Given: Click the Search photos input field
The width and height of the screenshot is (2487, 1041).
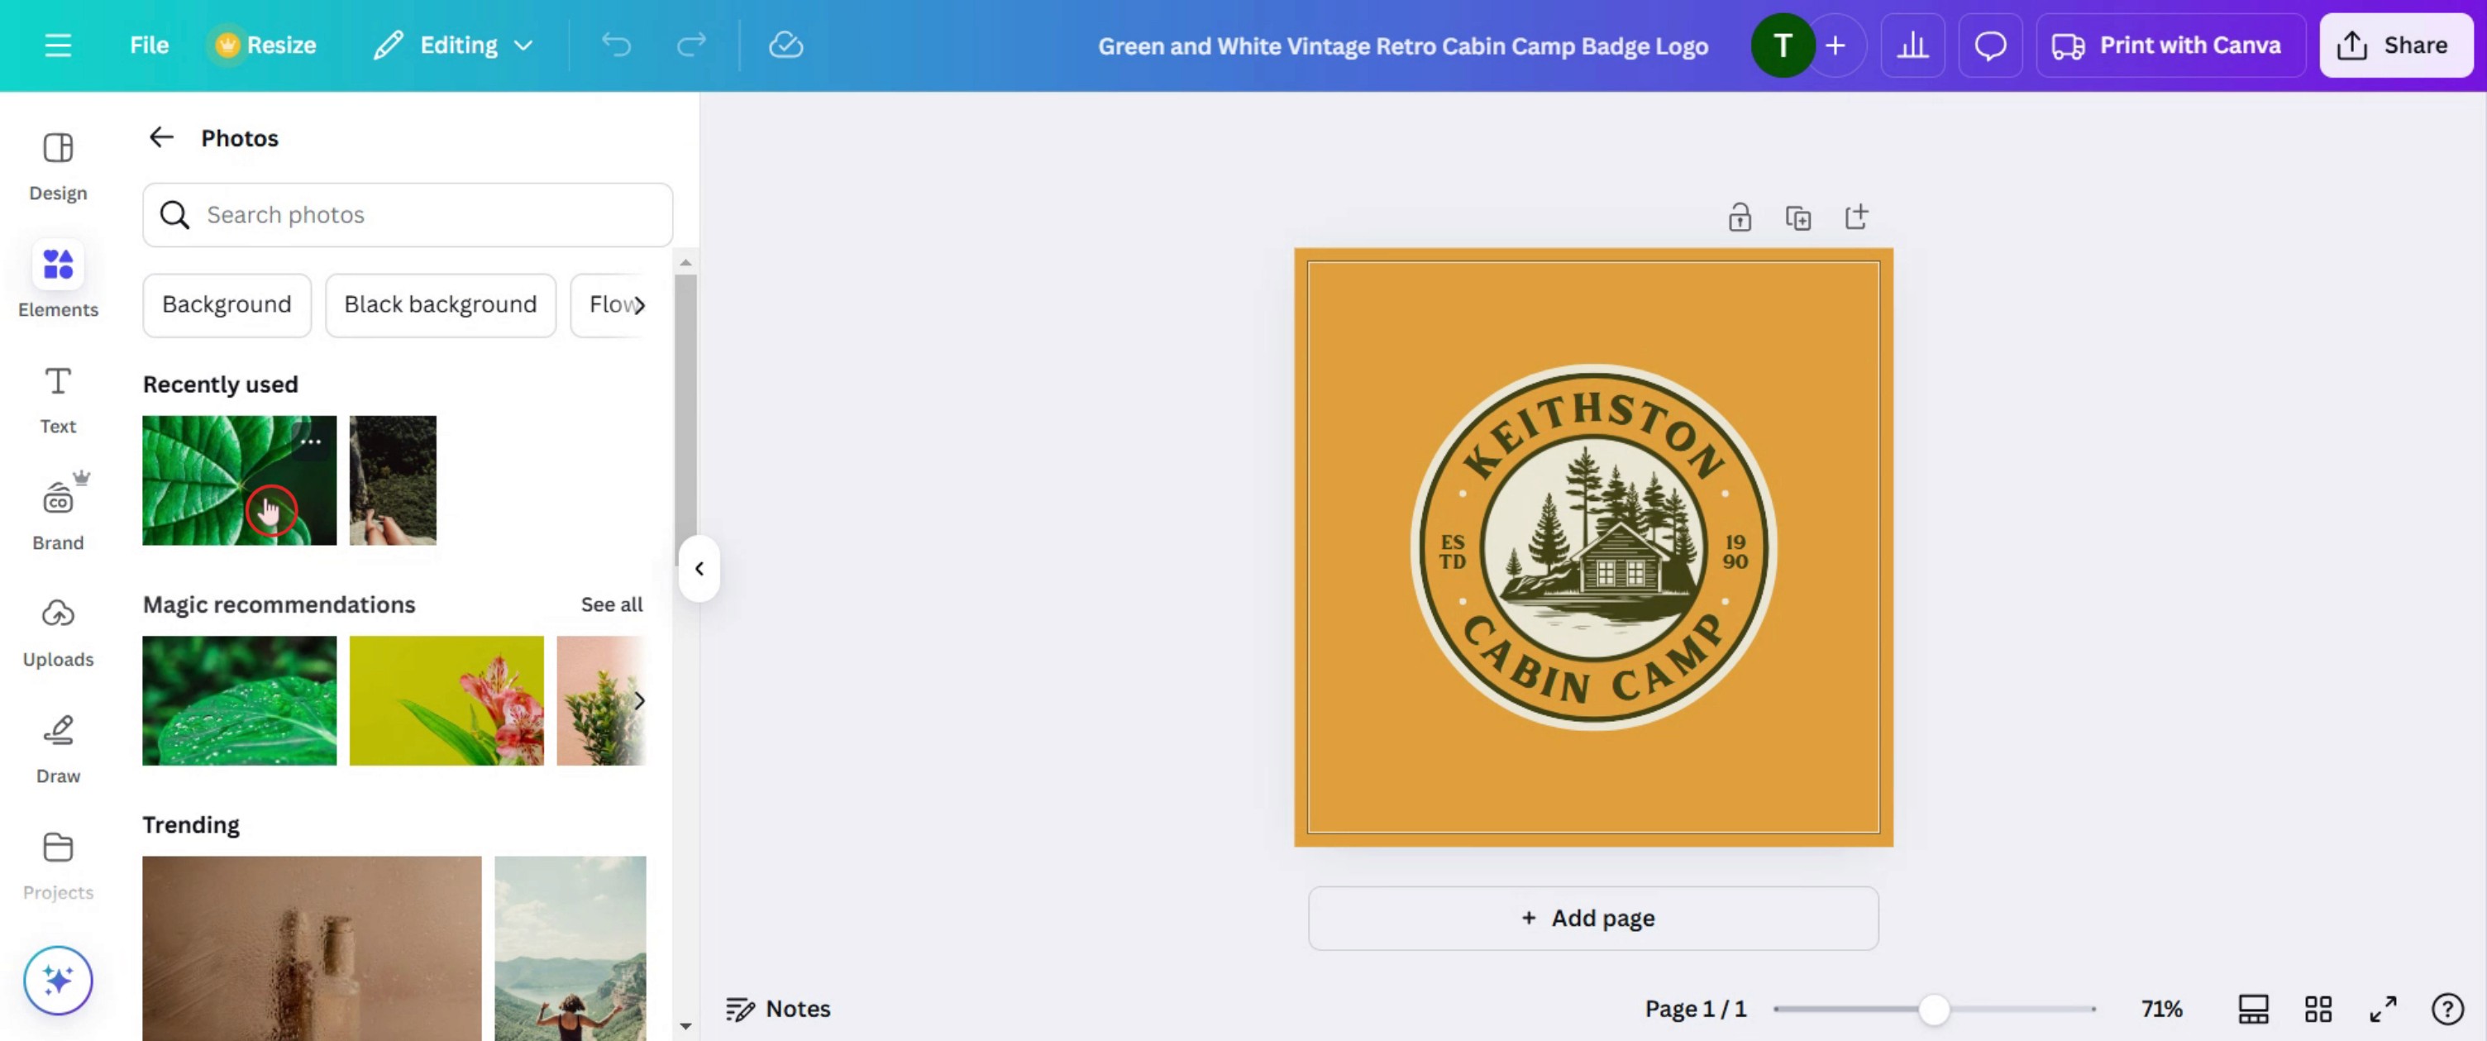Looking at the screenshot, I should 408,214.
